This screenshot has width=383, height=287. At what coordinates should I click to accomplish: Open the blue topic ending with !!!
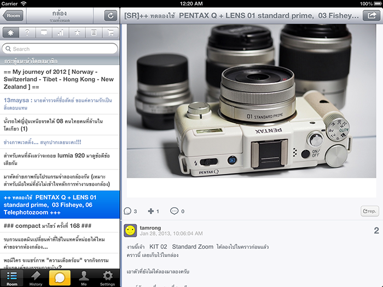coord(60,142)
